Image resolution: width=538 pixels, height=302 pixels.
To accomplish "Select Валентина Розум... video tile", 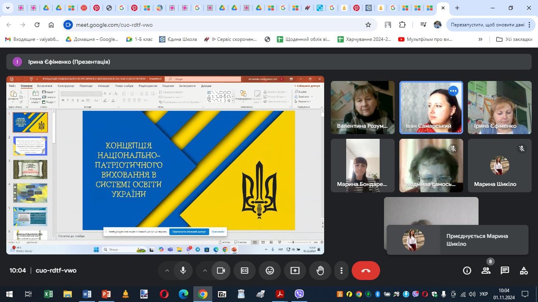I will [363, 107].
